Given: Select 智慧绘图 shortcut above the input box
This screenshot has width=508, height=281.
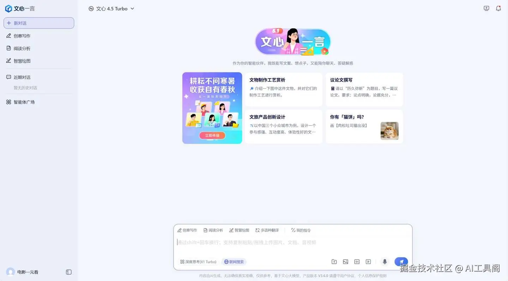Looking at the screenshot, I should point(239,230).
